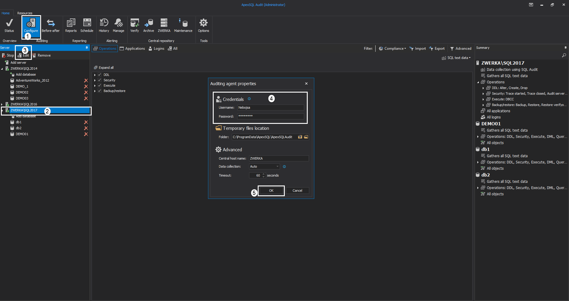Open the Manage alerts icon
Image resolution: width=569 pixels, height=301 pixels.
pyautogui.click(x=118, y=25)
